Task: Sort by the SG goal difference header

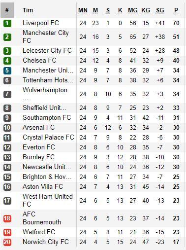Action: click(x=160, y=10)
